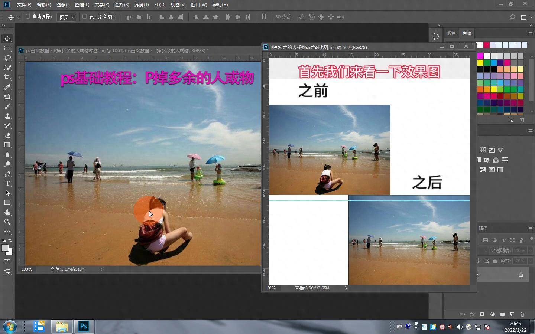The image size is (535, 334).
Task: Enable the 自动选择 checkbox
Action: coord(27,17)
